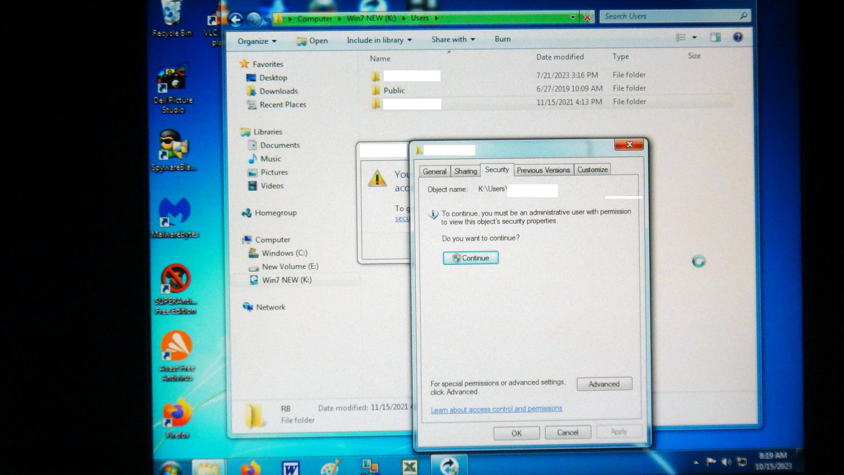Open the Organize dropdown menu
The image size is (844, 475).
[257, 41]
